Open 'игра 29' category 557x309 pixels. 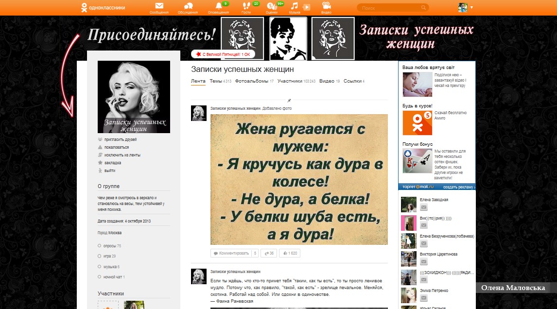(109, 256)
